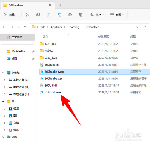Refresh the current folder view
The height and width of the screenshot is (145, 150).
[x=145, y=27]
